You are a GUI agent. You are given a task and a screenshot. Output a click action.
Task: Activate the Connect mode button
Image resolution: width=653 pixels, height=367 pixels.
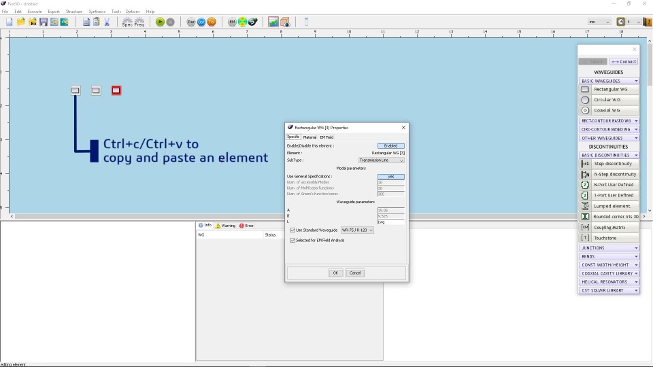pyautogui.click(x=624, y=62)
